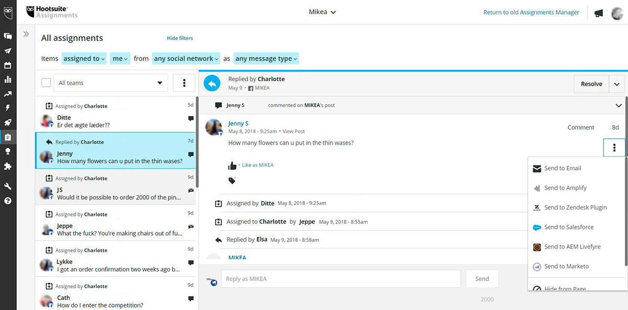Screen dimensions: 628x310
Task: Open JS's assignment about ordering 2000
Action: 115,187
